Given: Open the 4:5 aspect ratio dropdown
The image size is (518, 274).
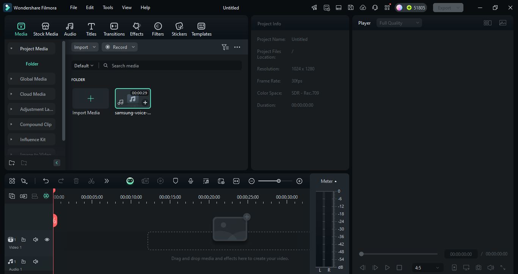Looking at the screenshot, I should click(x=427, y=268).
